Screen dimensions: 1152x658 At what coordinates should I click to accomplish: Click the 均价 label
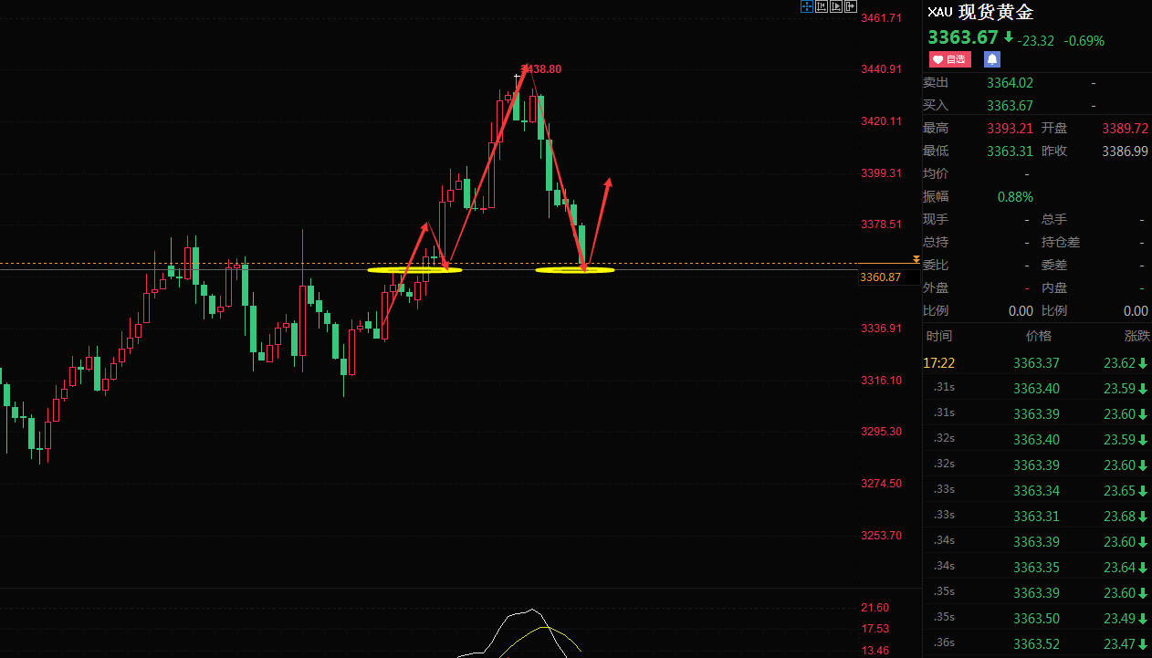(936, 173)
